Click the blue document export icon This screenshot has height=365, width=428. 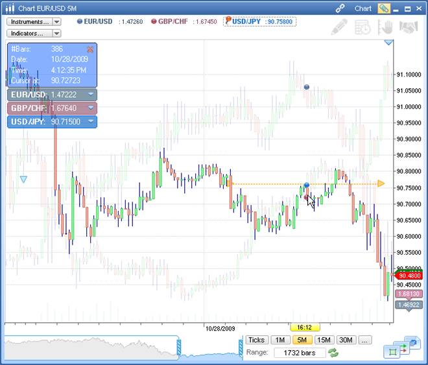point(413,342)
